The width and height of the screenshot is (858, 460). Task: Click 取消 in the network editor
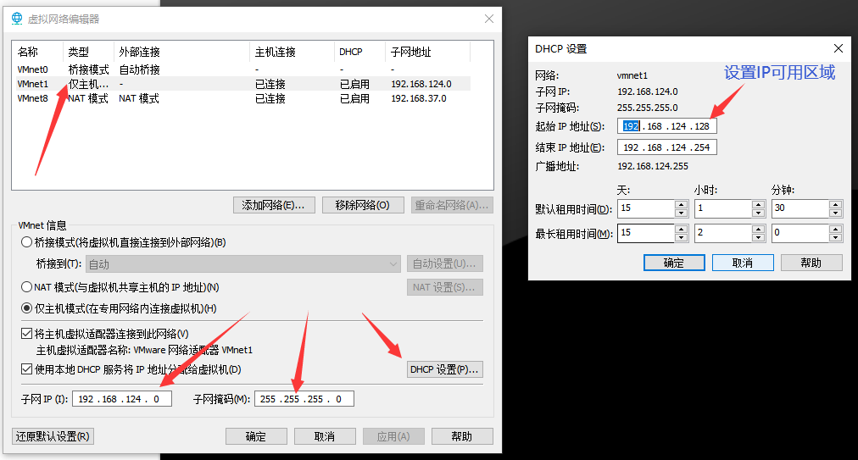tap(325, 436)
